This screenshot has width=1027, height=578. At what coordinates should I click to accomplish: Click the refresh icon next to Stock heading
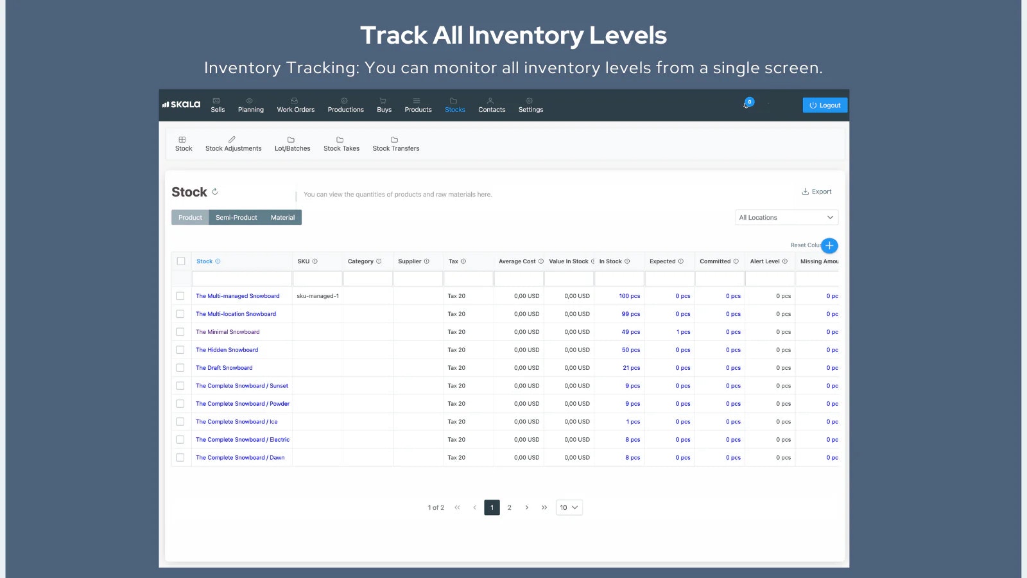[x=215, y=191]
